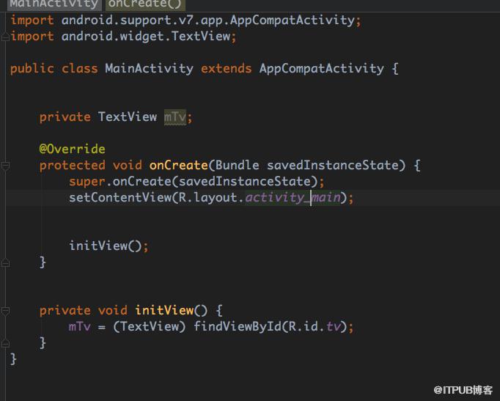Click findViewById method call
This screenshot has width=500, height=401.
(x=238, y=326)
